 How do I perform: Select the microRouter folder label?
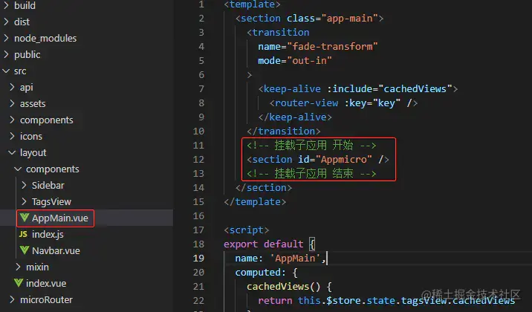pyautogui.click(x=46, y=299)
